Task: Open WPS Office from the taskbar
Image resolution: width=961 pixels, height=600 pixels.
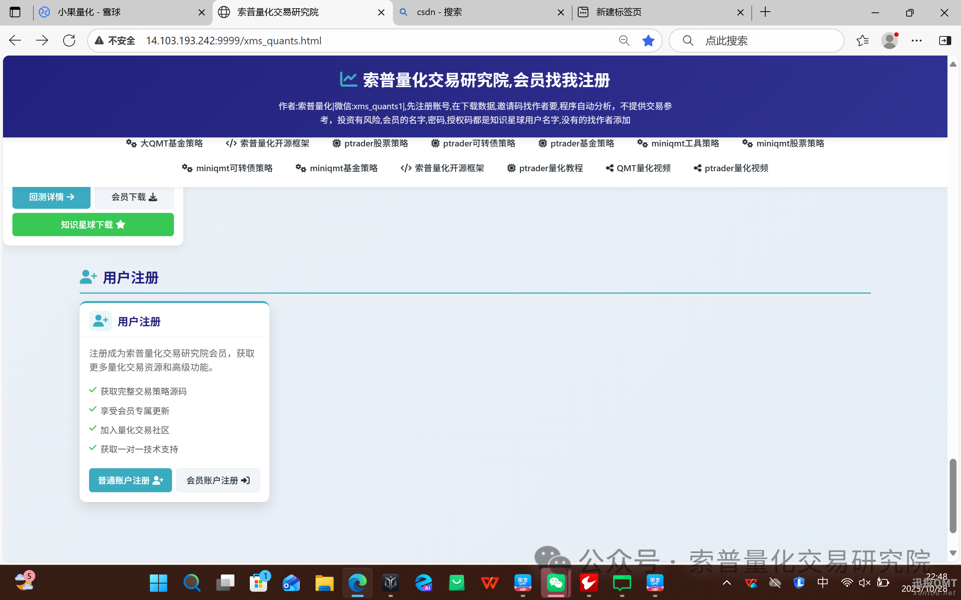Action: 490,583
